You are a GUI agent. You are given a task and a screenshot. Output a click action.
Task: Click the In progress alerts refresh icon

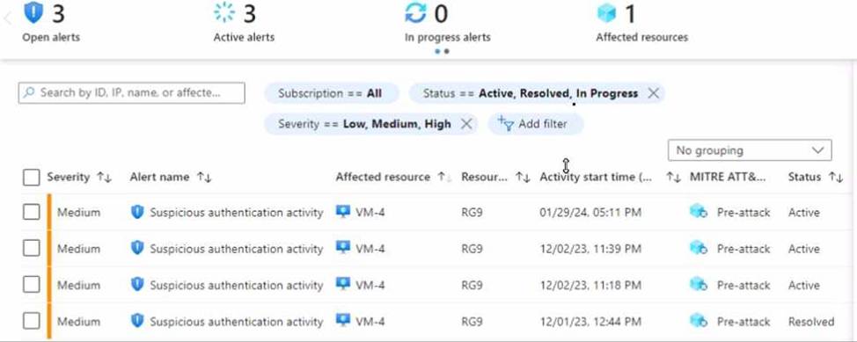pyautogui.click(x=415, y=12)
